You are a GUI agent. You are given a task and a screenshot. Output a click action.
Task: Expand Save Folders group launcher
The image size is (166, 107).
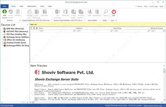(x=100, y=20)
